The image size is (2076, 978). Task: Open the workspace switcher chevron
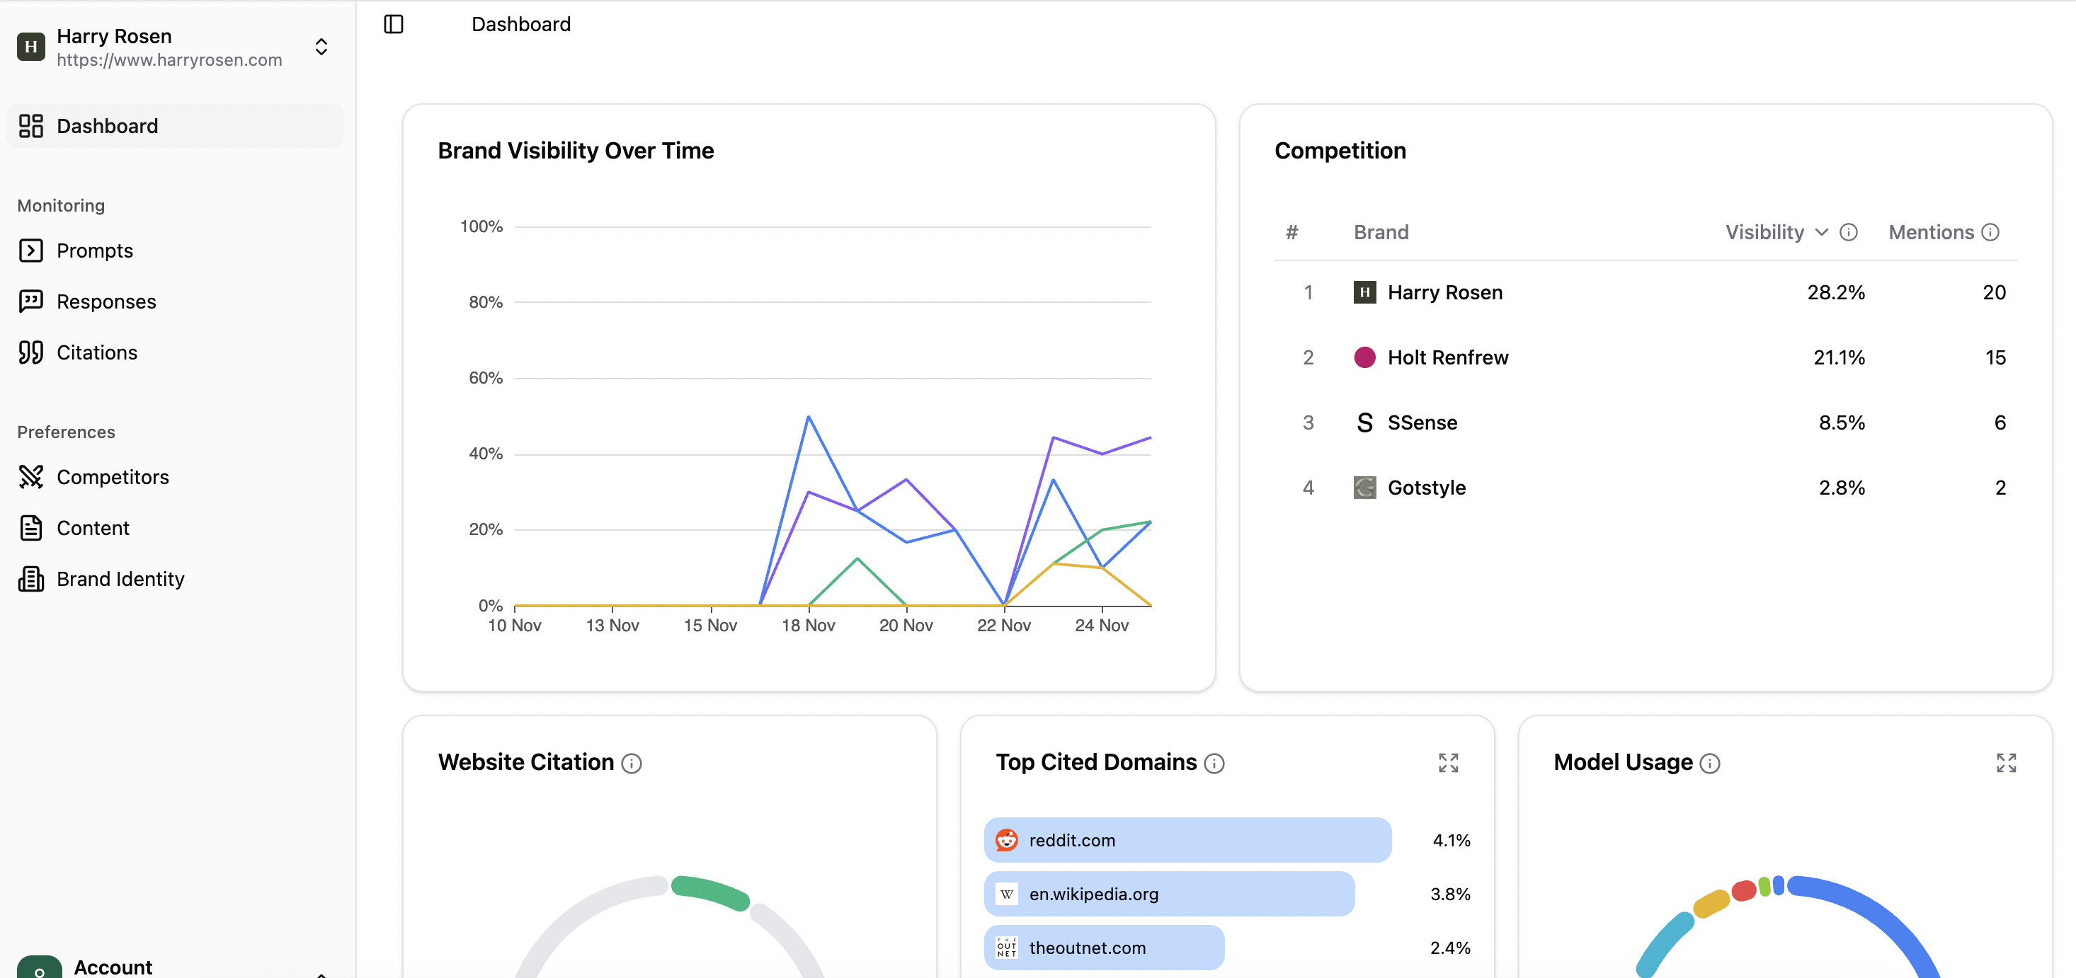(x=321, y=47)
